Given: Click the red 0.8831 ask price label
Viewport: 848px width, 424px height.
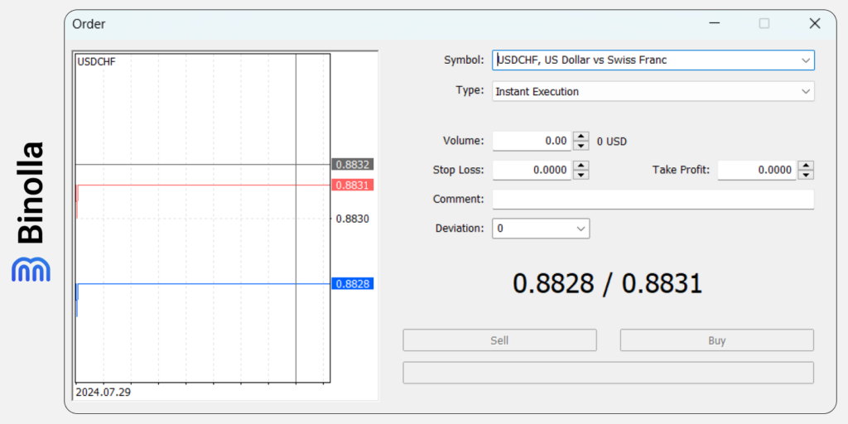Looking at the screenshot, I should pyautogui.click(x=352, y=185).
